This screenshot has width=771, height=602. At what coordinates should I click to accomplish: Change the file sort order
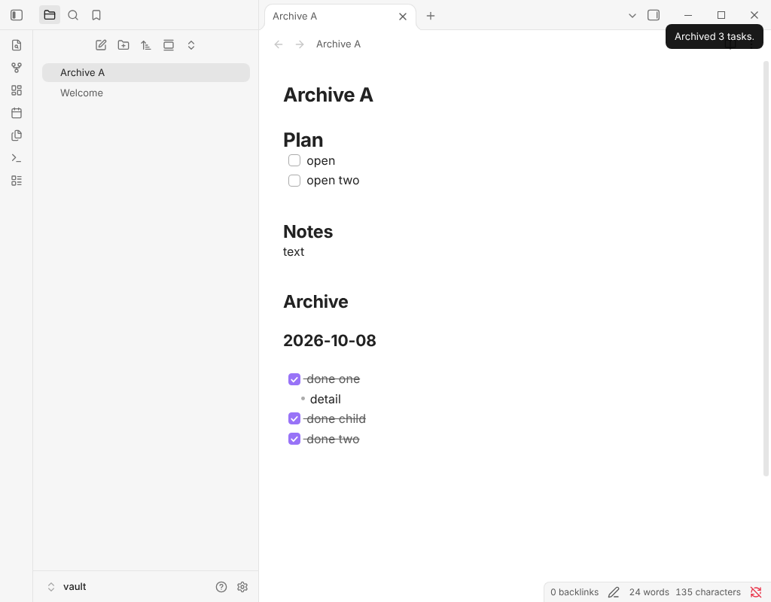coord(146,45)
